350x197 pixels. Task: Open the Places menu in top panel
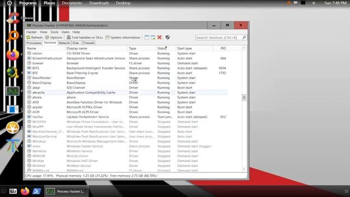click(x=49, y=3)
